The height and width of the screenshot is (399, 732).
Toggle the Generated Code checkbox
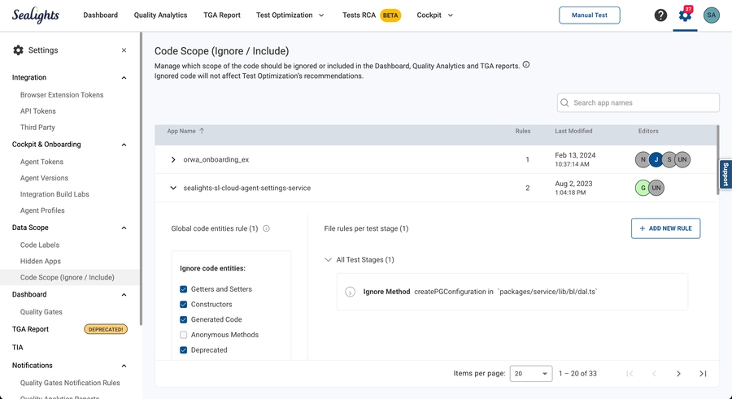tap(184, 319)
